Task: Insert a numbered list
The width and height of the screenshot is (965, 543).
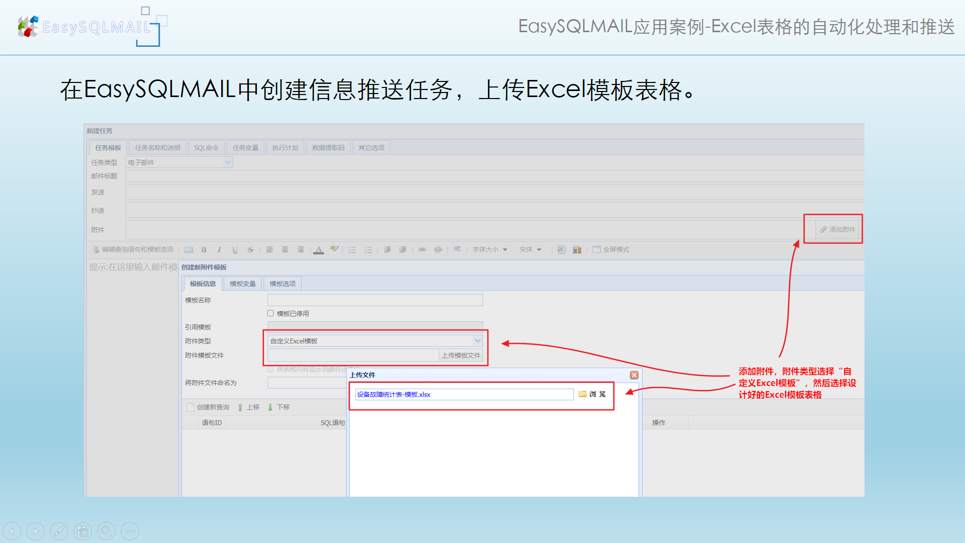Action: pyautogui.click(x=368, y=250)
